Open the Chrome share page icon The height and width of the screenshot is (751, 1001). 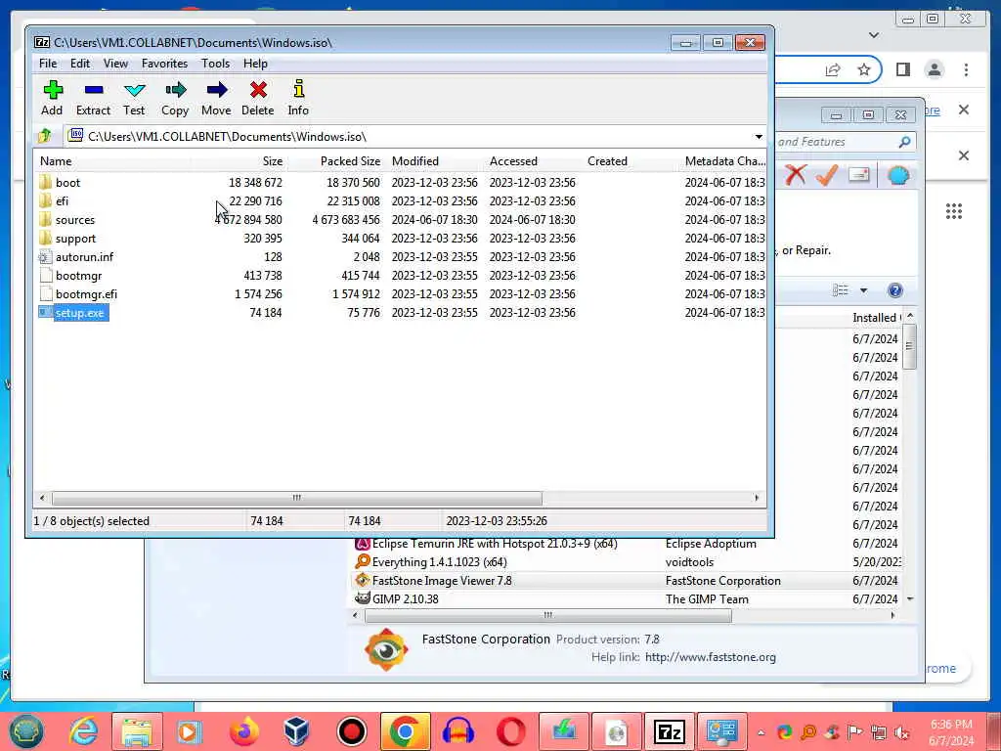coord(833,69)
